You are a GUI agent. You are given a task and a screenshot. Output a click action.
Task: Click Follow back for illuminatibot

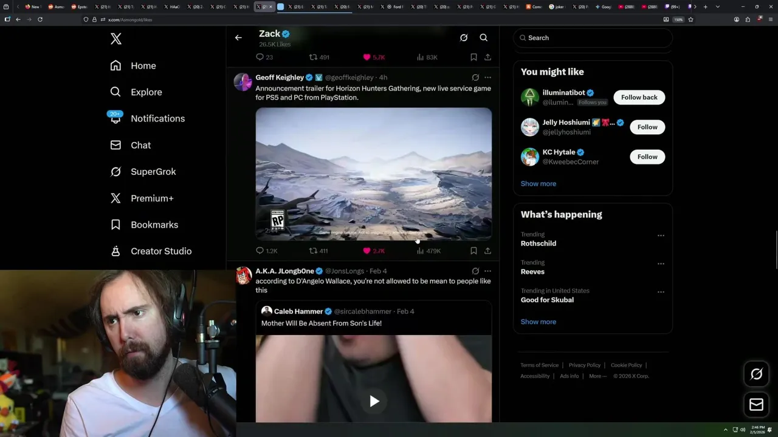639,97
